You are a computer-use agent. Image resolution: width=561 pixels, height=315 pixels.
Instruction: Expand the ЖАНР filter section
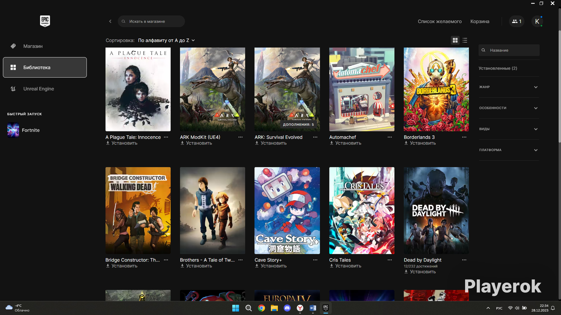click(509, 87)
